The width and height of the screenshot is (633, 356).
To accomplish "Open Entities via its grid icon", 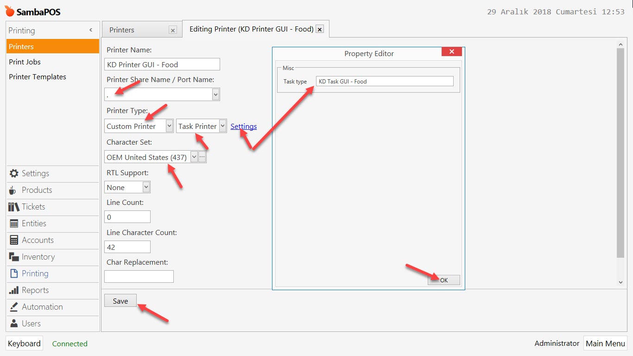I will click(14, 223).
